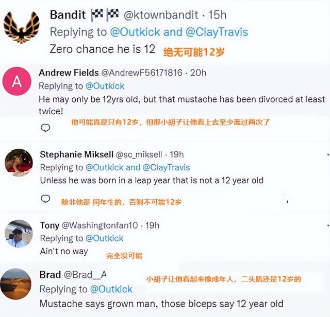Open Bandit's firebird profile avatar
Screen dimensions: 330x317
click(x=22, y=27)
